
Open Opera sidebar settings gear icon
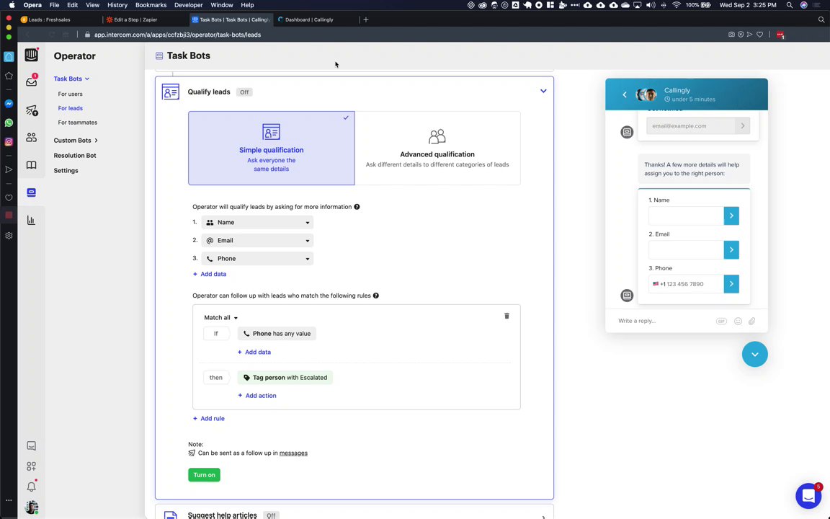pos(9,236)
